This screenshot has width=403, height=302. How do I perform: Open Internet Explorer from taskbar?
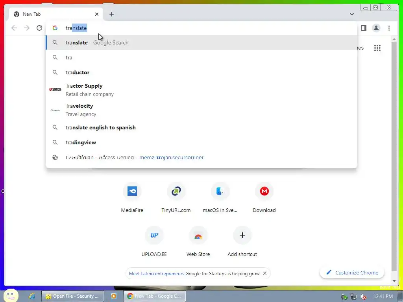(x=32, y=296)
